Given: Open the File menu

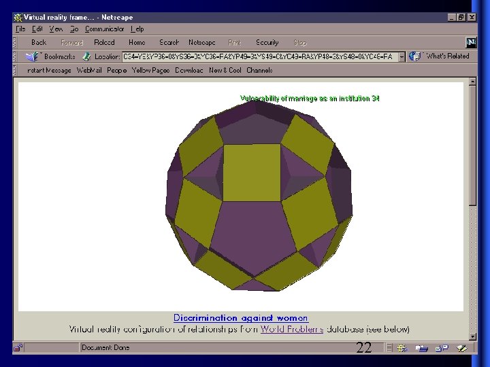Looking at the screenshot, I should (20, 29).
